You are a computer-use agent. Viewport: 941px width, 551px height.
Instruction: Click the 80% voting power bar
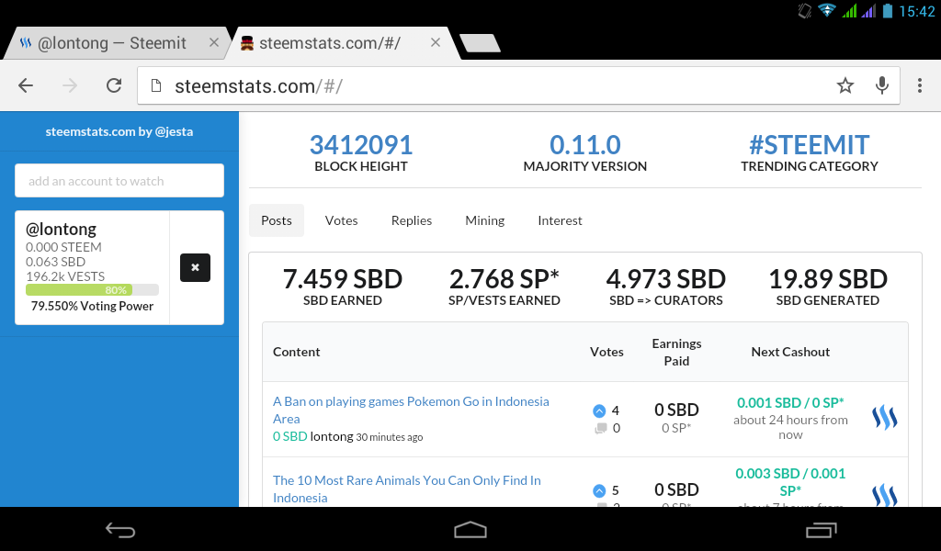click(92, 290)
